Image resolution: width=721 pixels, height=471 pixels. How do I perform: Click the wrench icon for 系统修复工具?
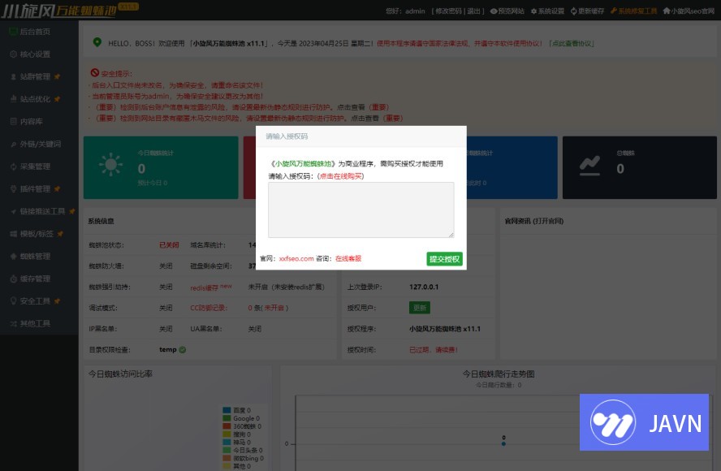click(612, 11)
